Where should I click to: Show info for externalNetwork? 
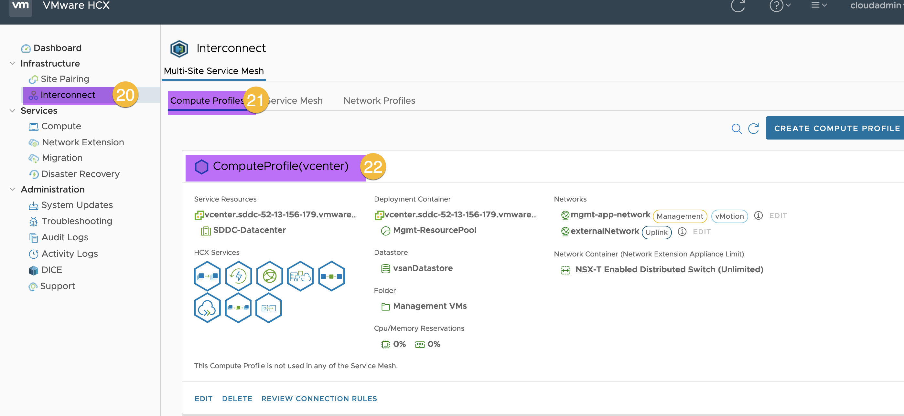pyautogui.click(x=682, y=232)
